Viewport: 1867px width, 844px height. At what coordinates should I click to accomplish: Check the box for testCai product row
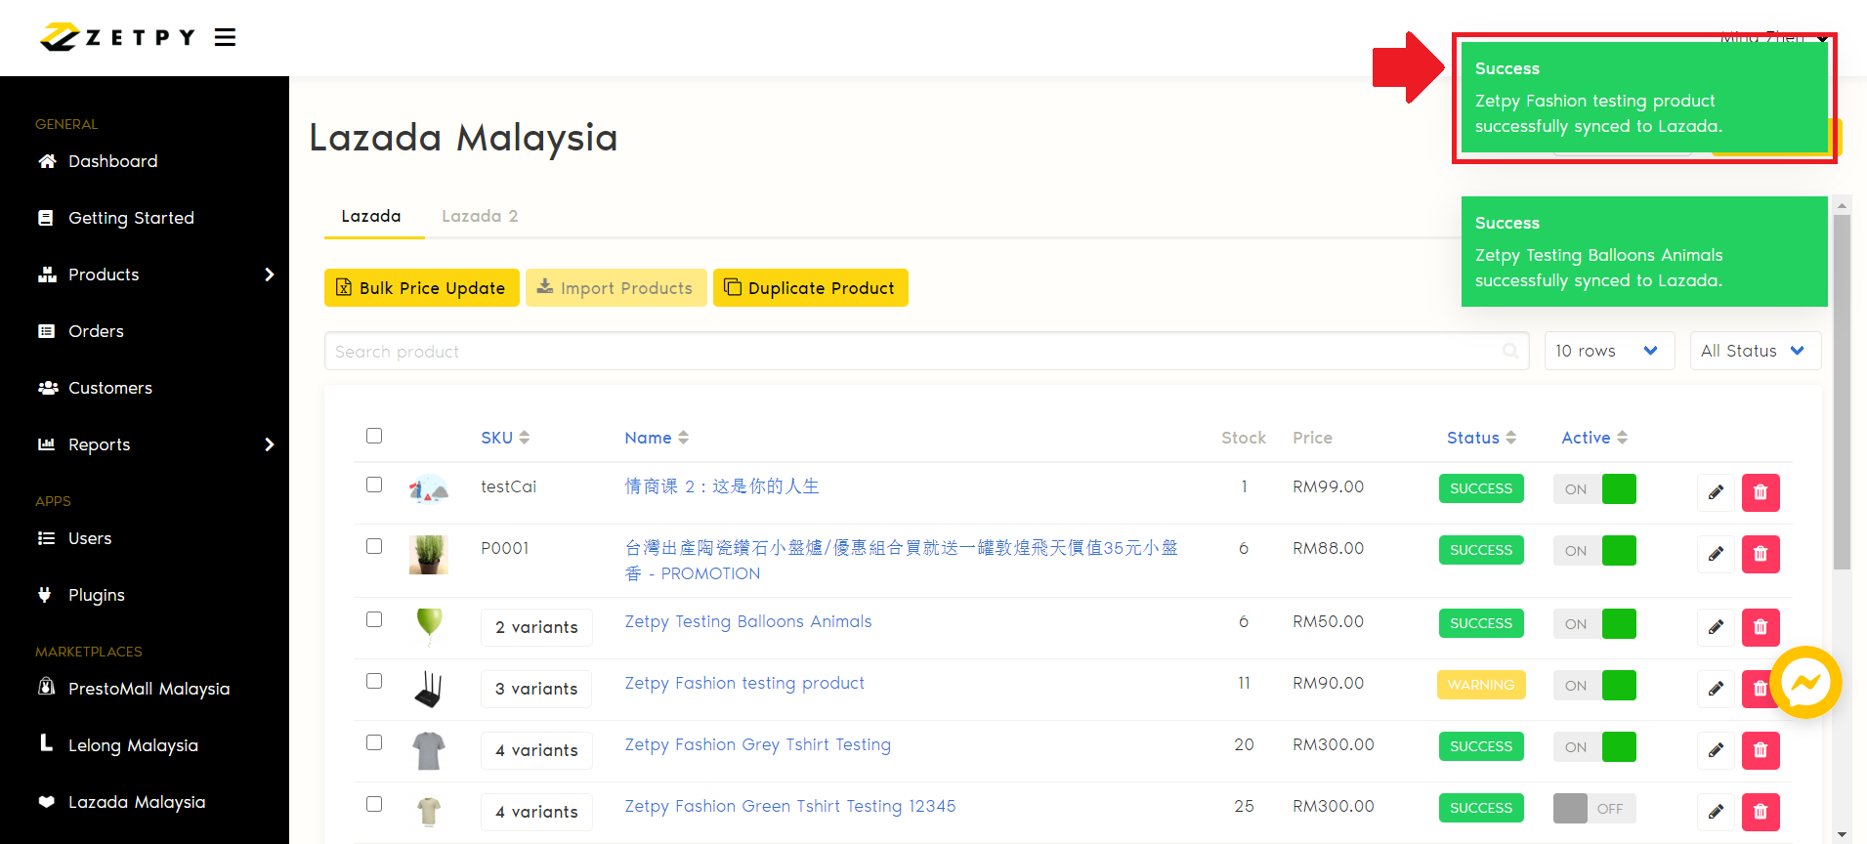coord(374,485)
